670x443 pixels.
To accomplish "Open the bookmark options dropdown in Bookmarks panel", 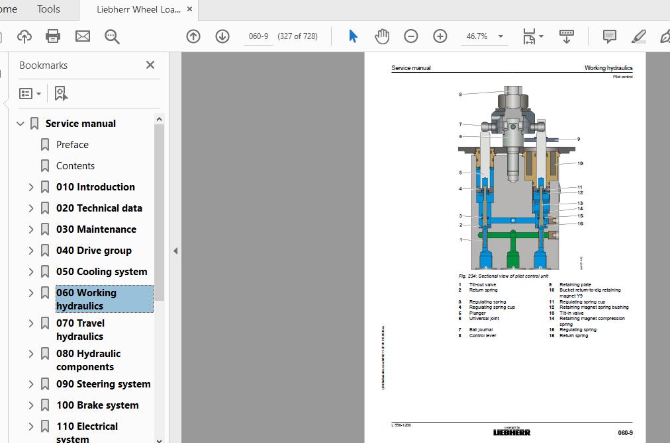I will tap(30, 93).
